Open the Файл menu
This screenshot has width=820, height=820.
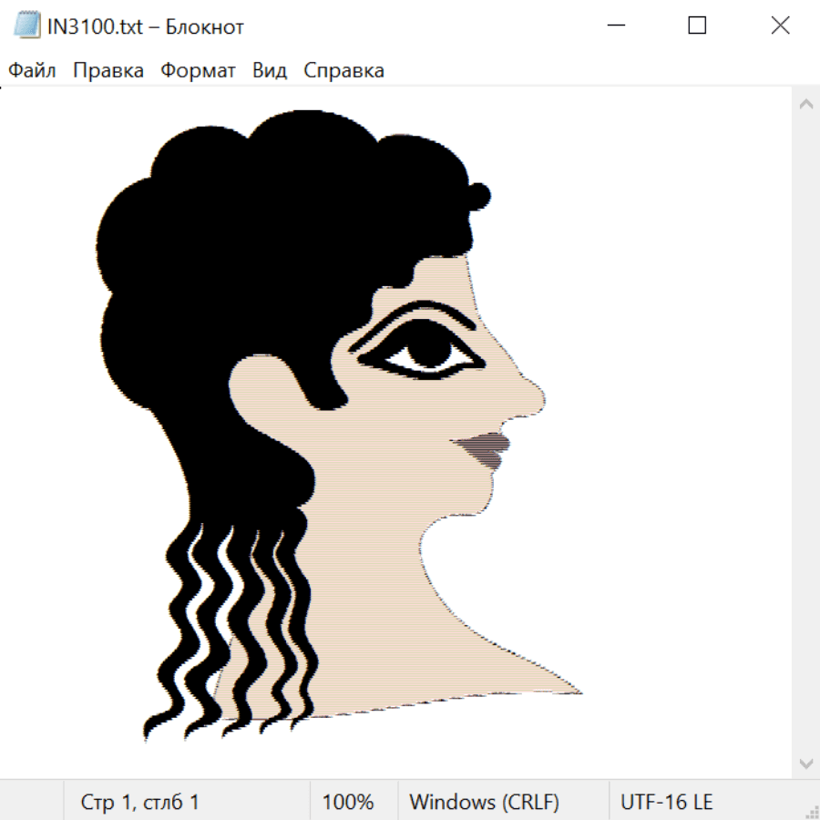(x=32, y=71)
